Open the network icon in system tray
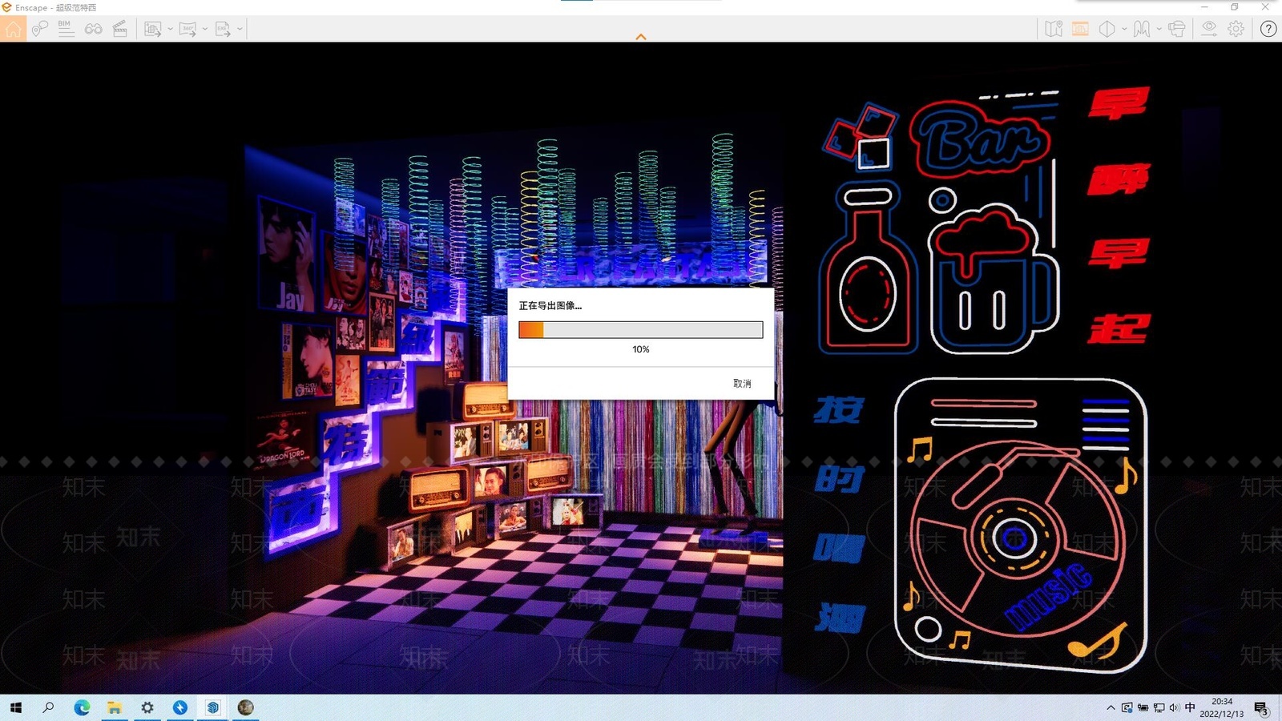This screenshot has width=1282, height=721. 1159,707
